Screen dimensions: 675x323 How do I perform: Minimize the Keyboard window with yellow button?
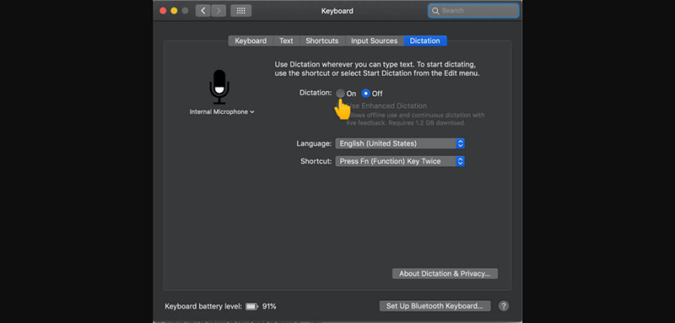point(174,11)
